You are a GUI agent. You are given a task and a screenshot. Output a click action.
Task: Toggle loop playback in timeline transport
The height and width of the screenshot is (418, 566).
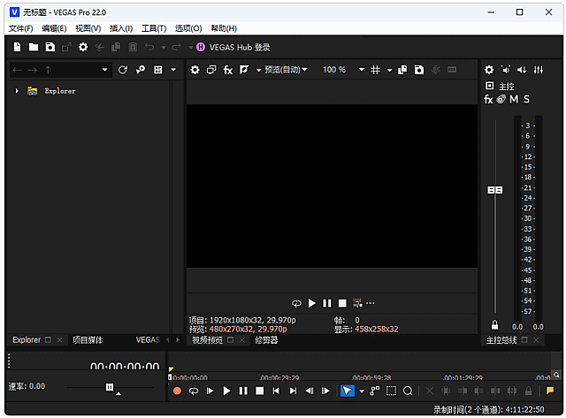point(194,391)
